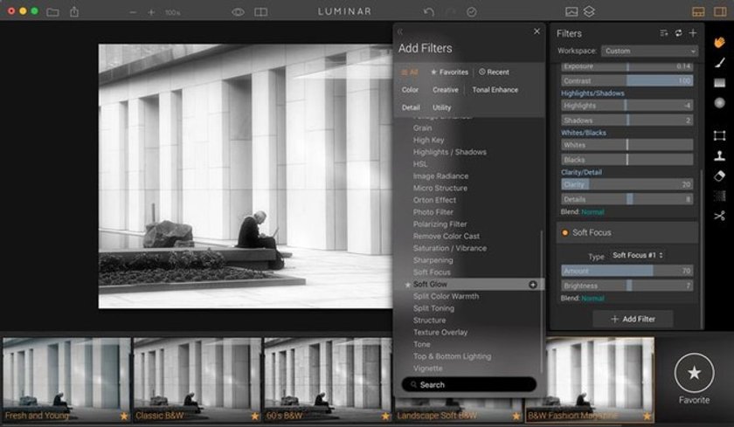Collapse Add Filters with back chevrons
This screenshot has height=427, width=734.
point(400,31)
